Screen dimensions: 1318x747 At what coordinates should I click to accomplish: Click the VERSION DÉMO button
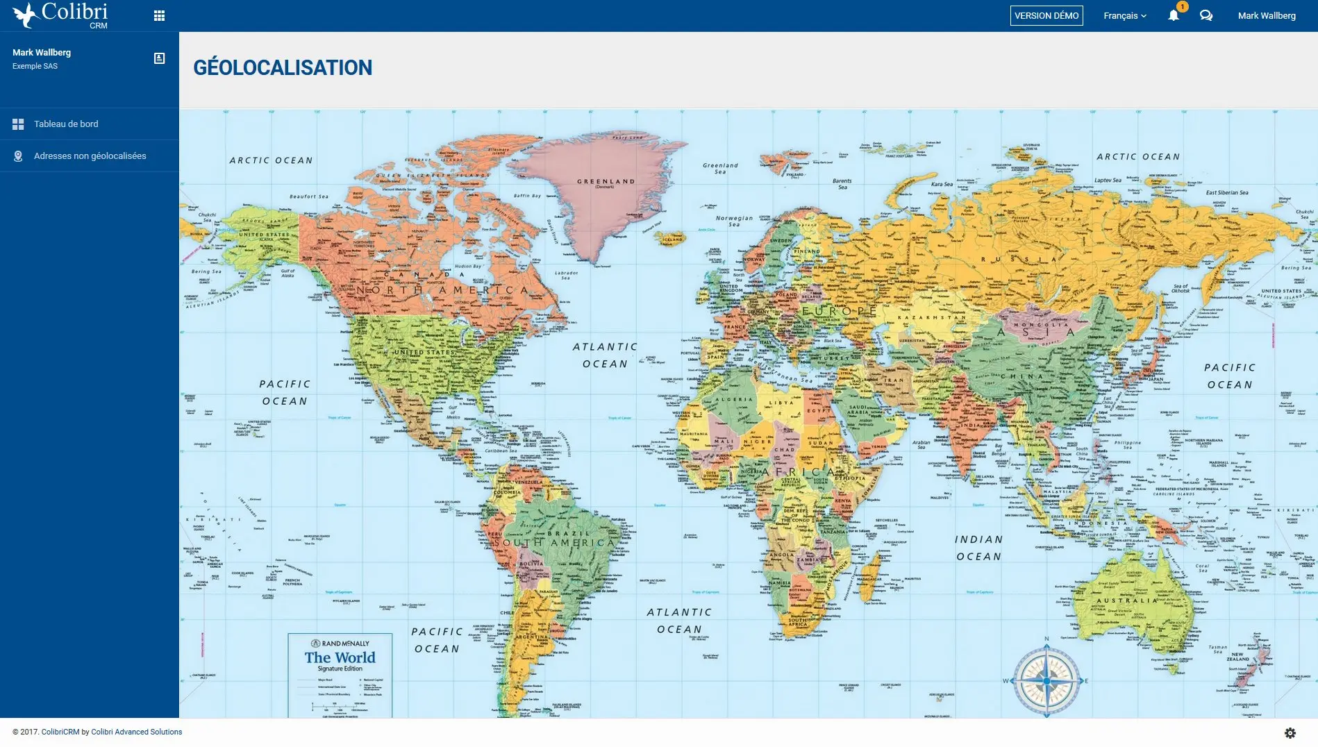[1046, 16]
